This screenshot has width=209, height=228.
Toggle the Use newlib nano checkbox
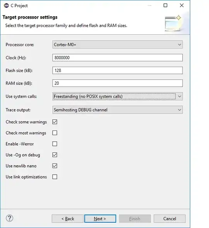[x=55, y=166]
